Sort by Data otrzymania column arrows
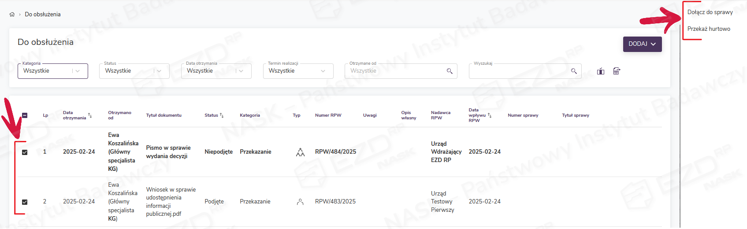 point(90,115)
